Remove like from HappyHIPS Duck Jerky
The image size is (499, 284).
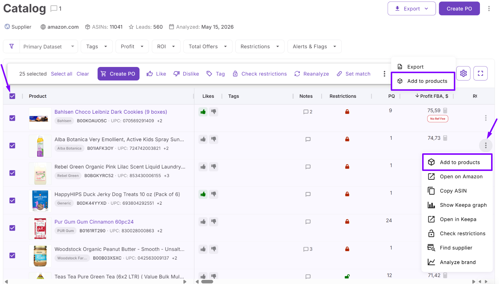tap(203, 194)
